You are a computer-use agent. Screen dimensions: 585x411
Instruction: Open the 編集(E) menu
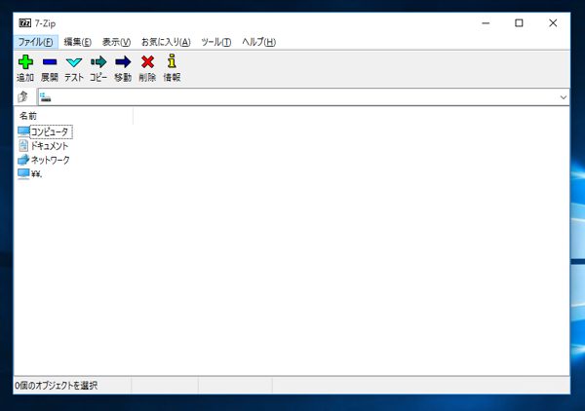[78, 42]
